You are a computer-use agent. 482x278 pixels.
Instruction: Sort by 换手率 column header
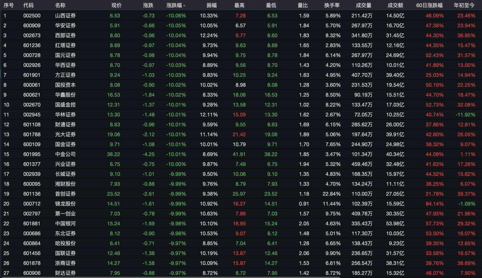click(x=332, y=5)
